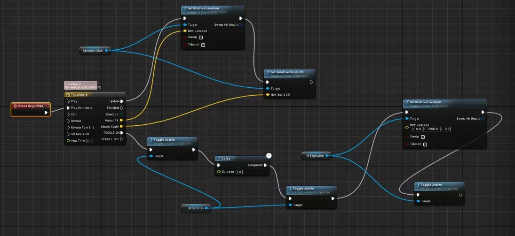
Task: Click the Stop input pin on Timeline_0
Action: (x=68, y=114)
